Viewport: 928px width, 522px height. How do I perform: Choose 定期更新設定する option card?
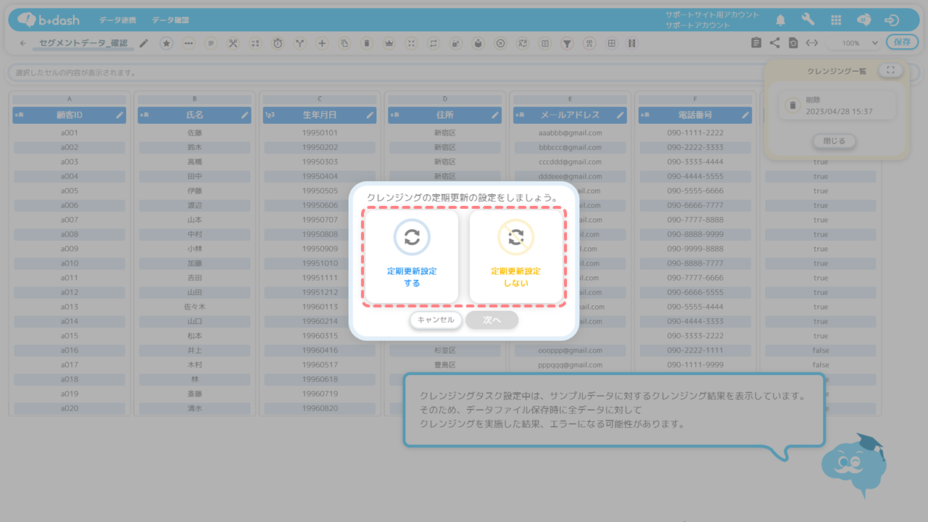click(412, 257)
